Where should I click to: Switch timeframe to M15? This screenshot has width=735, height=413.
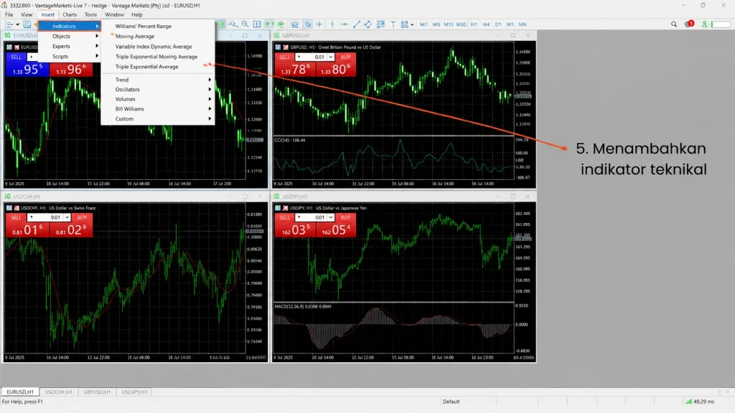click(449, 24)
